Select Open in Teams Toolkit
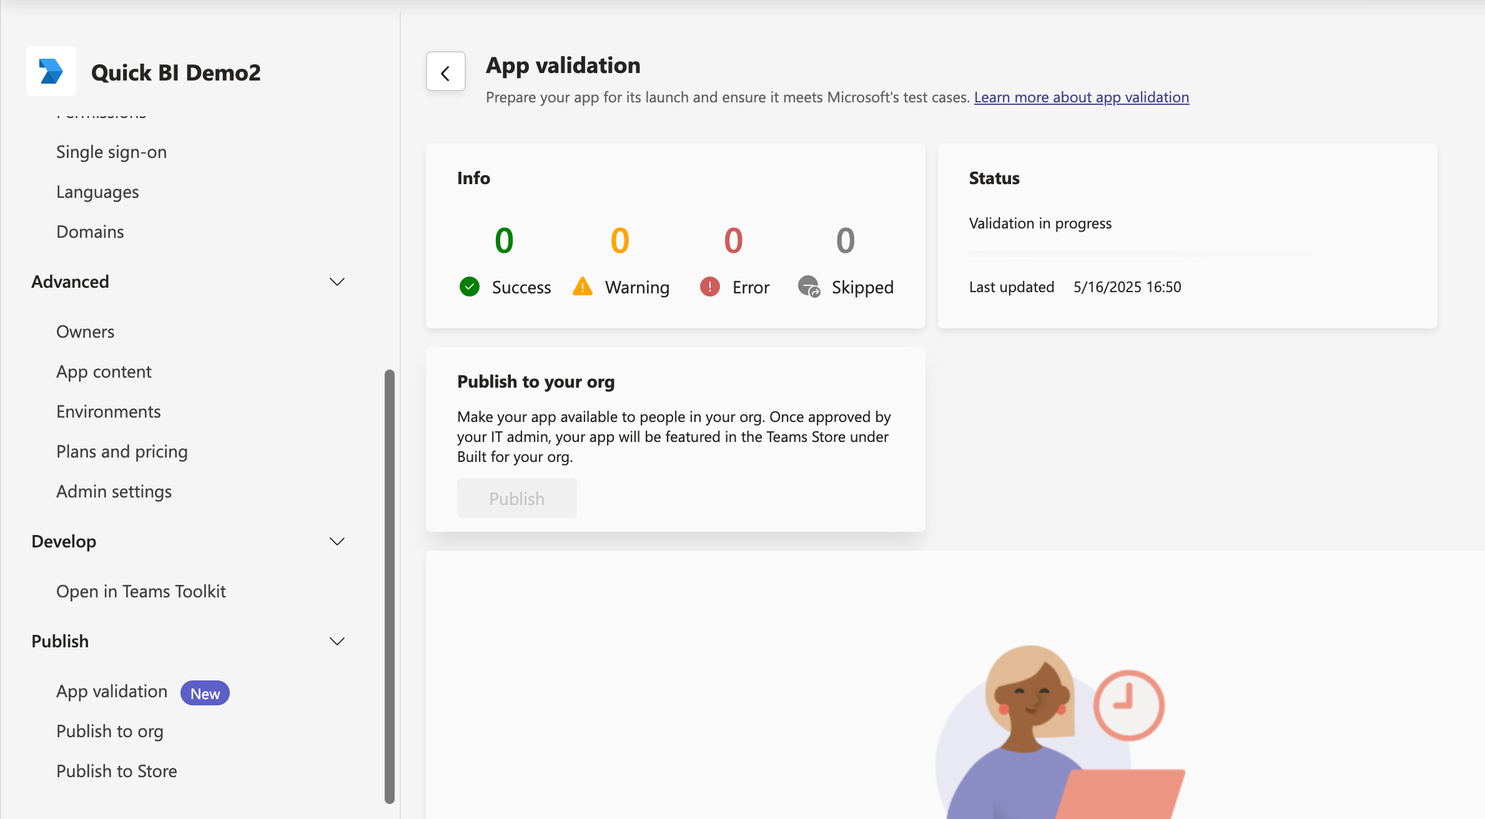1485x819 pixels. (x=141, y=592)
